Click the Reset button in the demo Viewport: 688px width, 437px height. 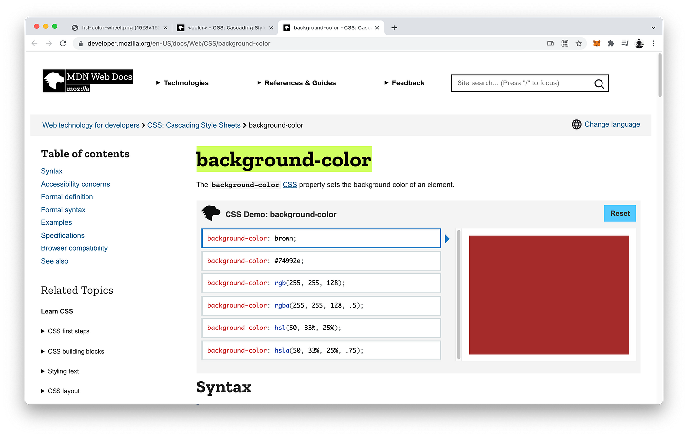click(x=620, y=213)
